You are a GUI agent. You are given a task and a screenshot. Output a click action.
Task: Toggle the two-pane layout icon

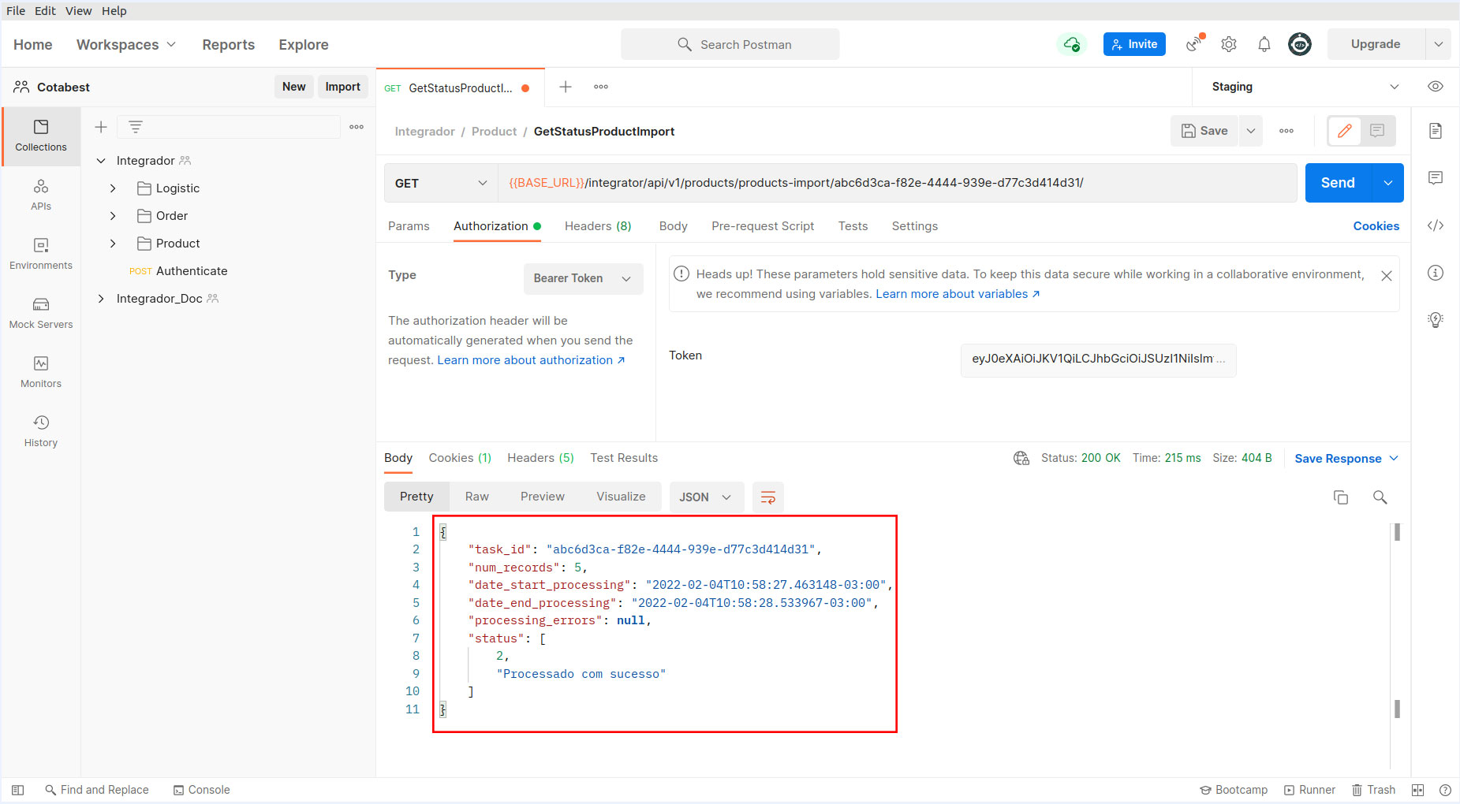point(1417,790)
